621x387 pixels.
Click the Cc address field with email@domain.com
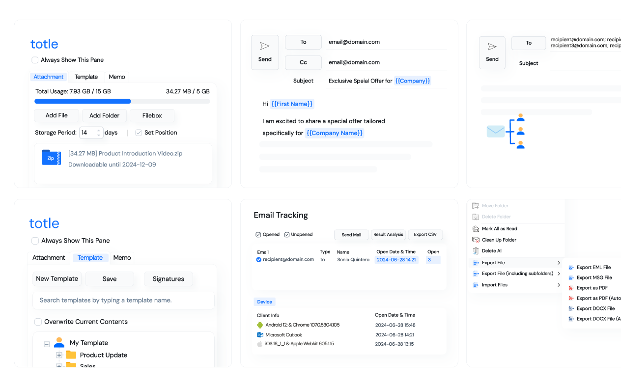pos(387,62)
